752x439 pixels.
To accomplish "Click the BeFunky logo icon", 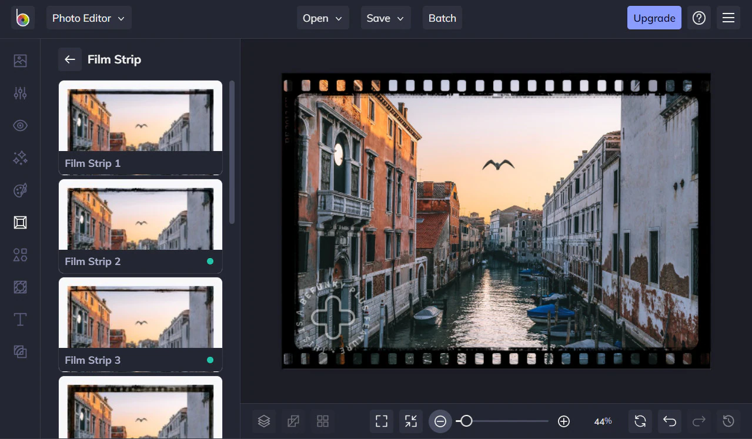I will tap(23, 18).
